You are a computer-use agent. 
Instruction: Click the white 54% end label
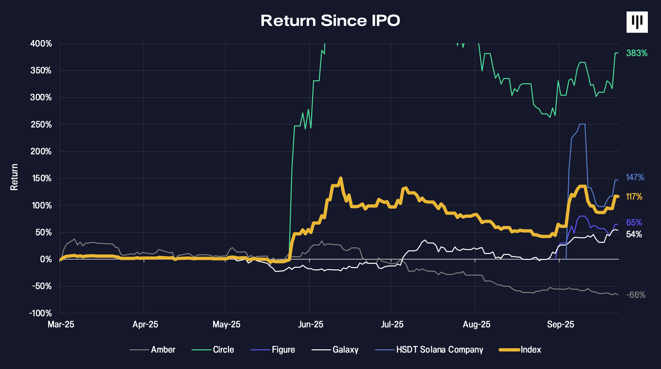click(x=634, y=234)
